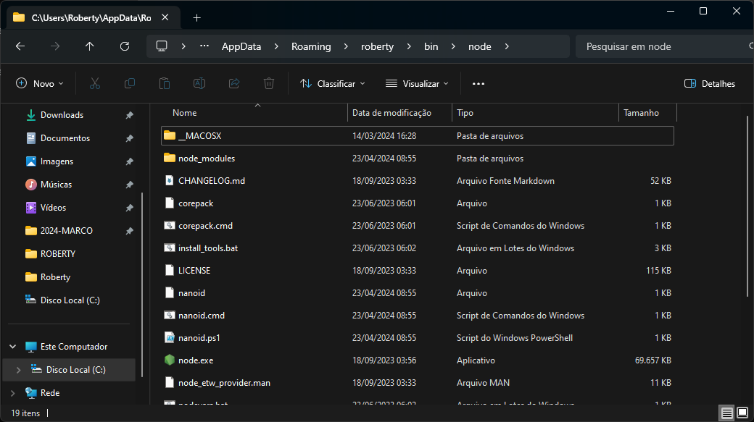Open the Visualizar view menu

pyautogui.click(x=417, y=84)
